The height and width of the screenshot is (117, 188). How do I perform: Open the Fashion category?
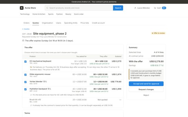point(59,14)
